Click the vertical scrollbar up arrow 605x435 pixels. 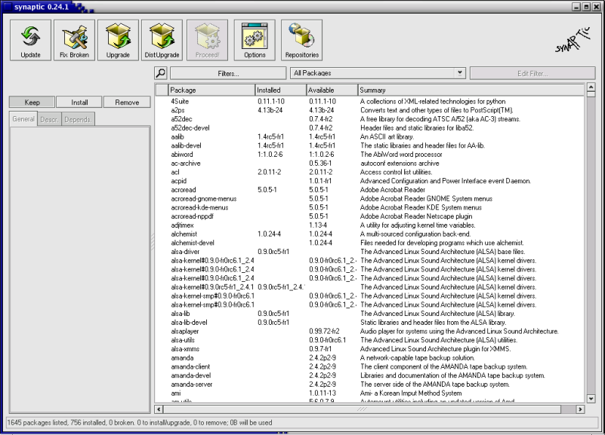pos(591,87)
